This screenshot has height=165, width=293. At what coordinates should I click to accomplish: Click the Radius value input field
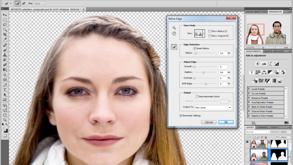point(223,53)
